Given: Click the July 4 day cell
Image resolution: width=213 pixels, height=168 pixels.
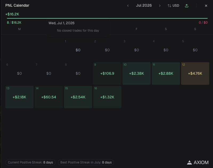Looking at the screenshot, I should click(x=166, y=50).
